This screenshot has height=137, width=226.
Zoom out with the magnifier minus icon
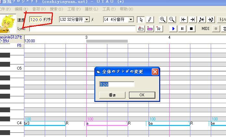[172, 20]
